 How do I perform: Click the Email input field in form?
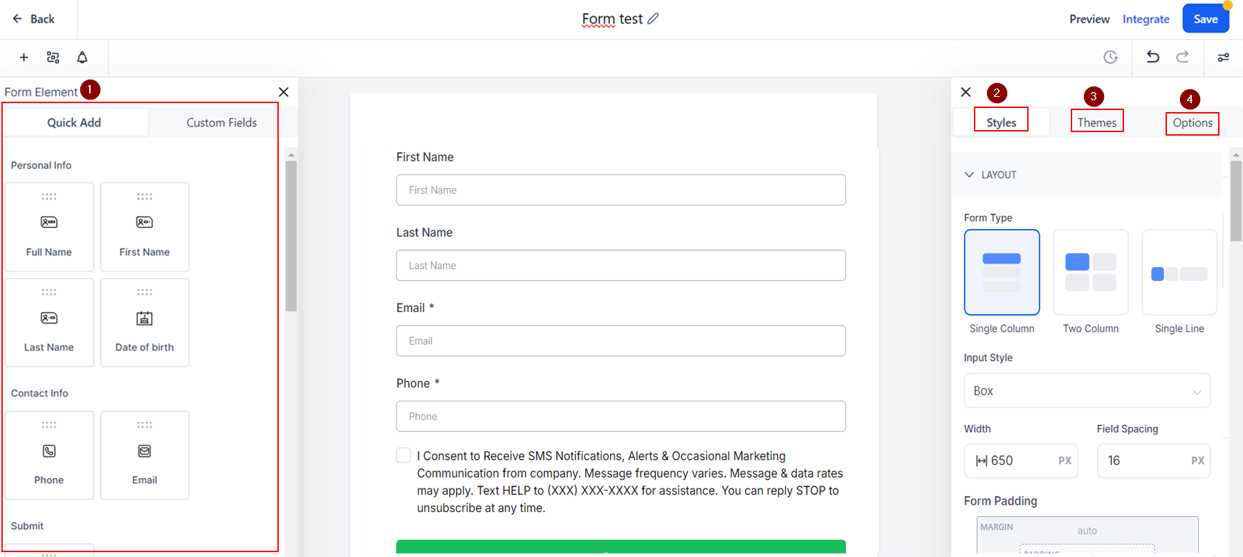(x=620, y=341)
